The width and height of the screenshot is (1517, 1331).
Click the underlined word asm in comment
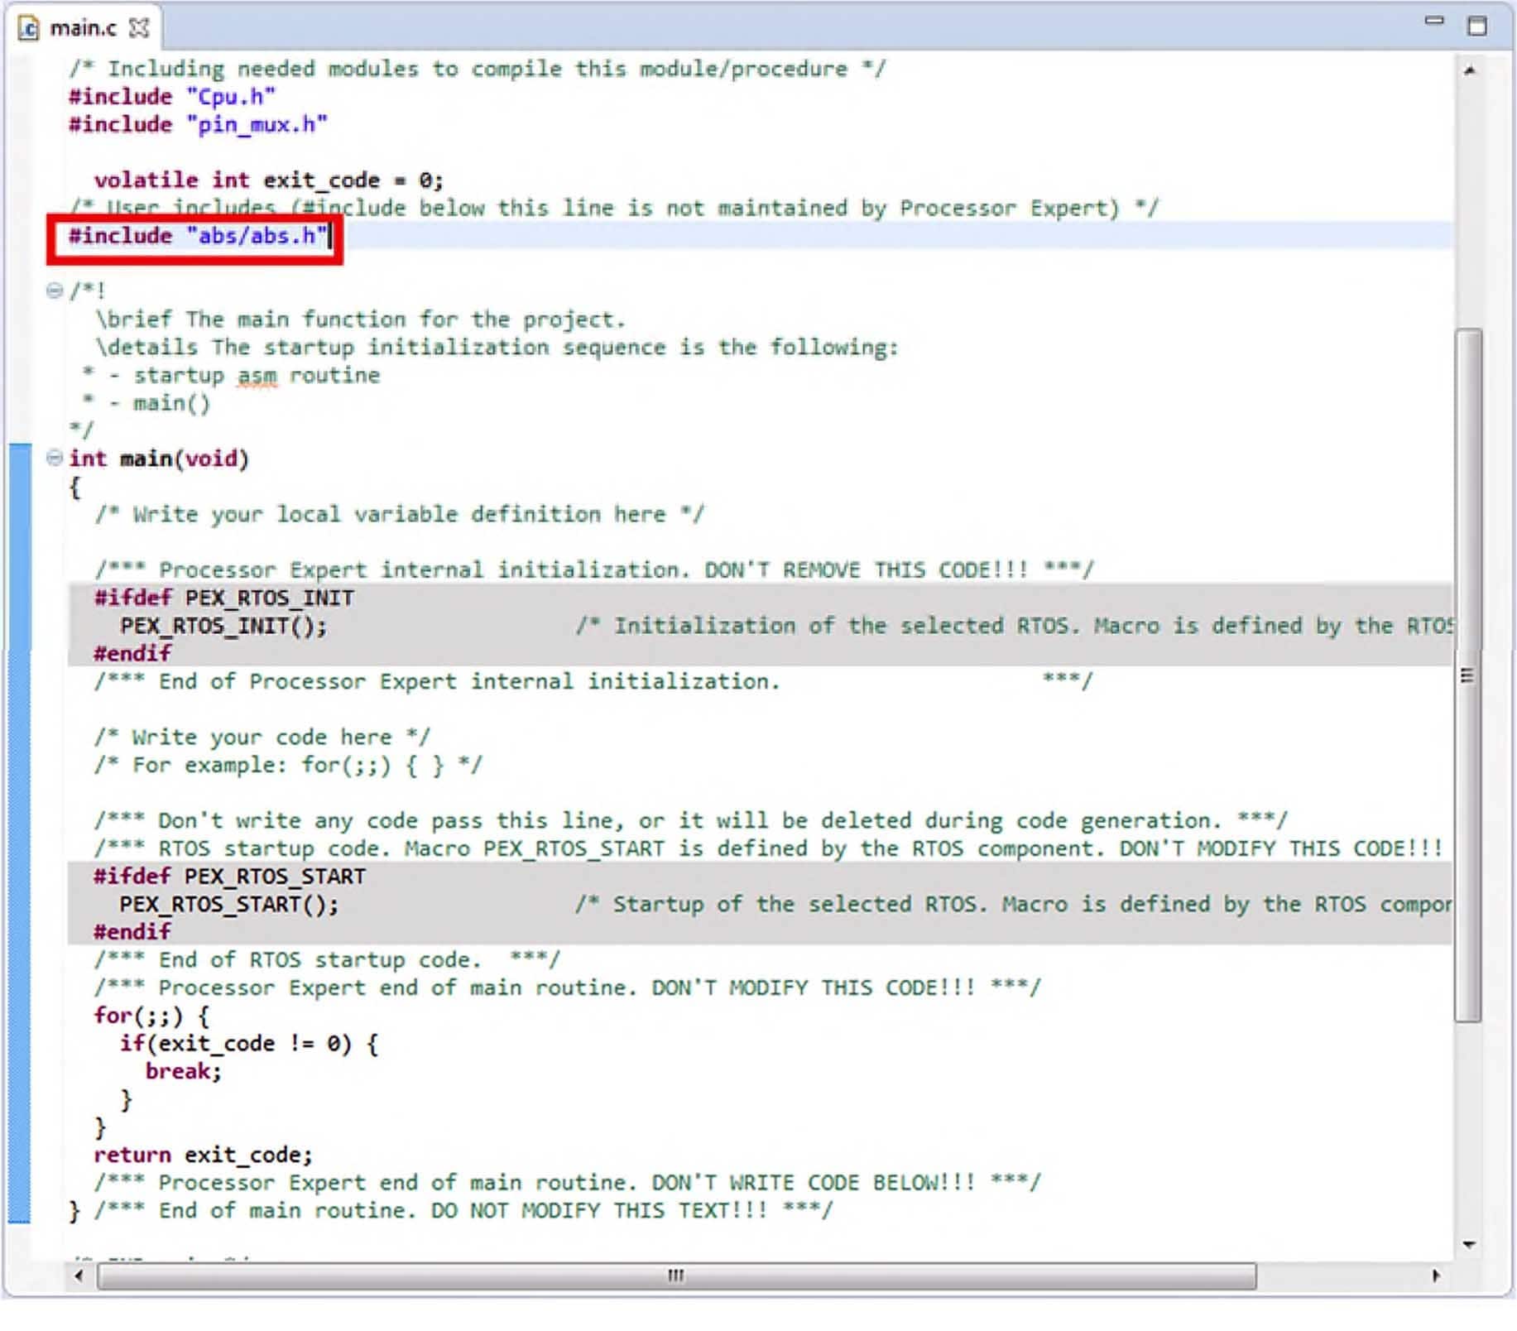coord(257,377)
